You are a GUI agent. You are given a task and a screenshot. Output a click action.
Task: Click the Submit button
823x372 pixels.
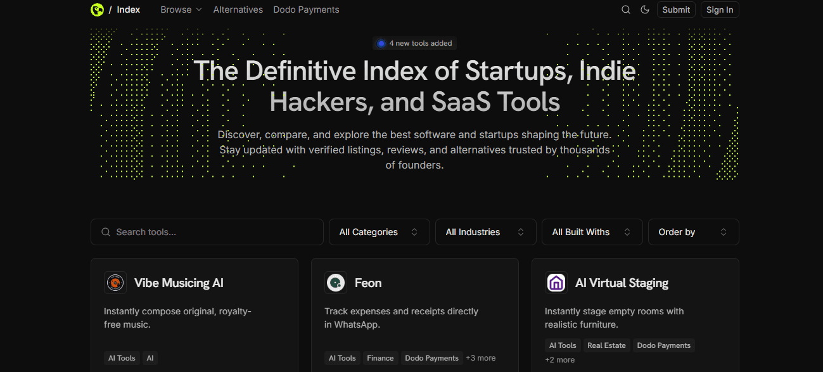coord(676,10)
